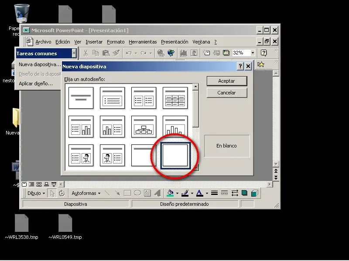
Task: Click the Redo arrow icon
Action: (x=144, y=53)
